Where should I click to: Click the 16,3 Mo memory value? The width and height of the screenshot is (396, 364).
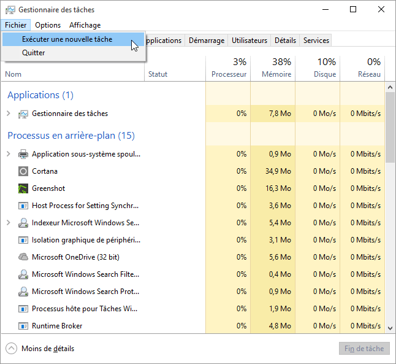[278, 188]
